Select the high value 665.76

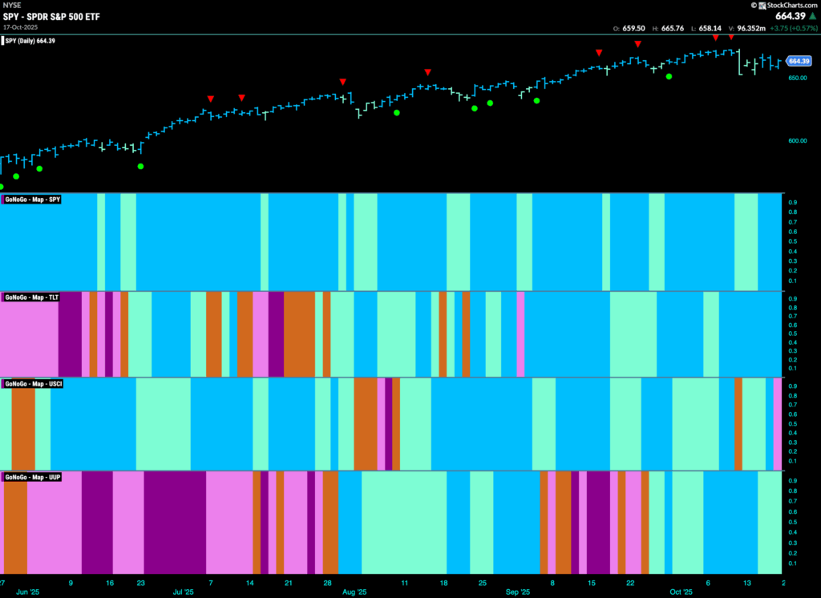click(673, 28)
